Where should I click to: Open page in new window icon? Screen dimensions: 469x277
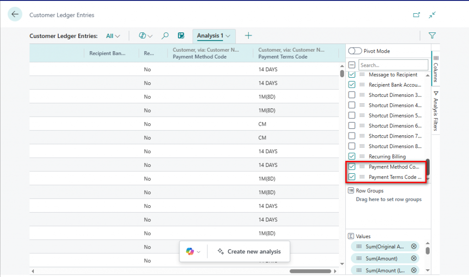tap(416, 15)
